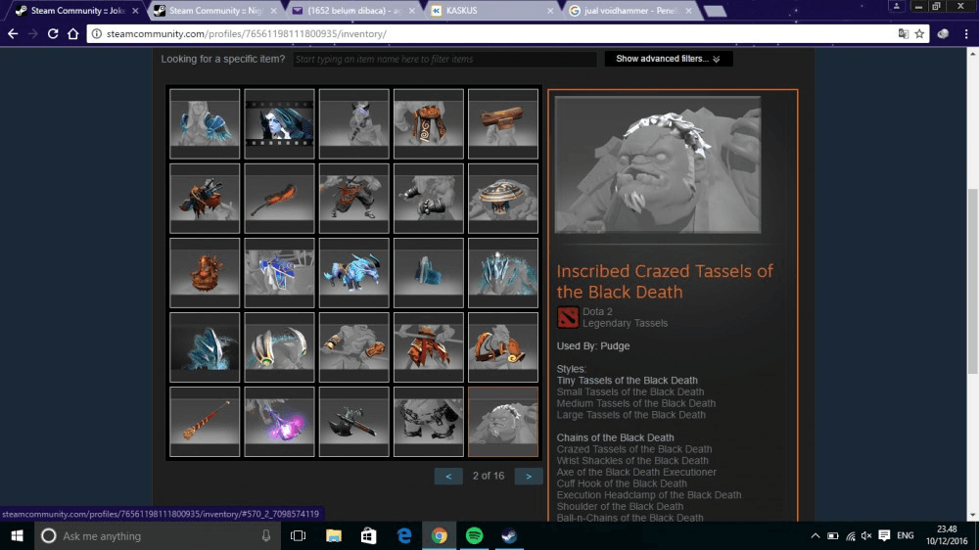Click the muted volume tray icon
Image resolution: width=979 pixels, height=550 pixels.
point(866,535)
